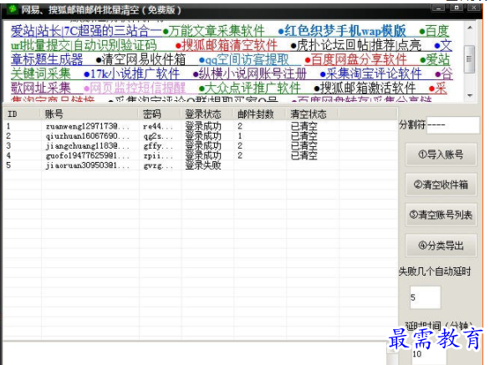This screenshot has width=490, height=365.
Task: Click password cell re44...
Action: 158,126
